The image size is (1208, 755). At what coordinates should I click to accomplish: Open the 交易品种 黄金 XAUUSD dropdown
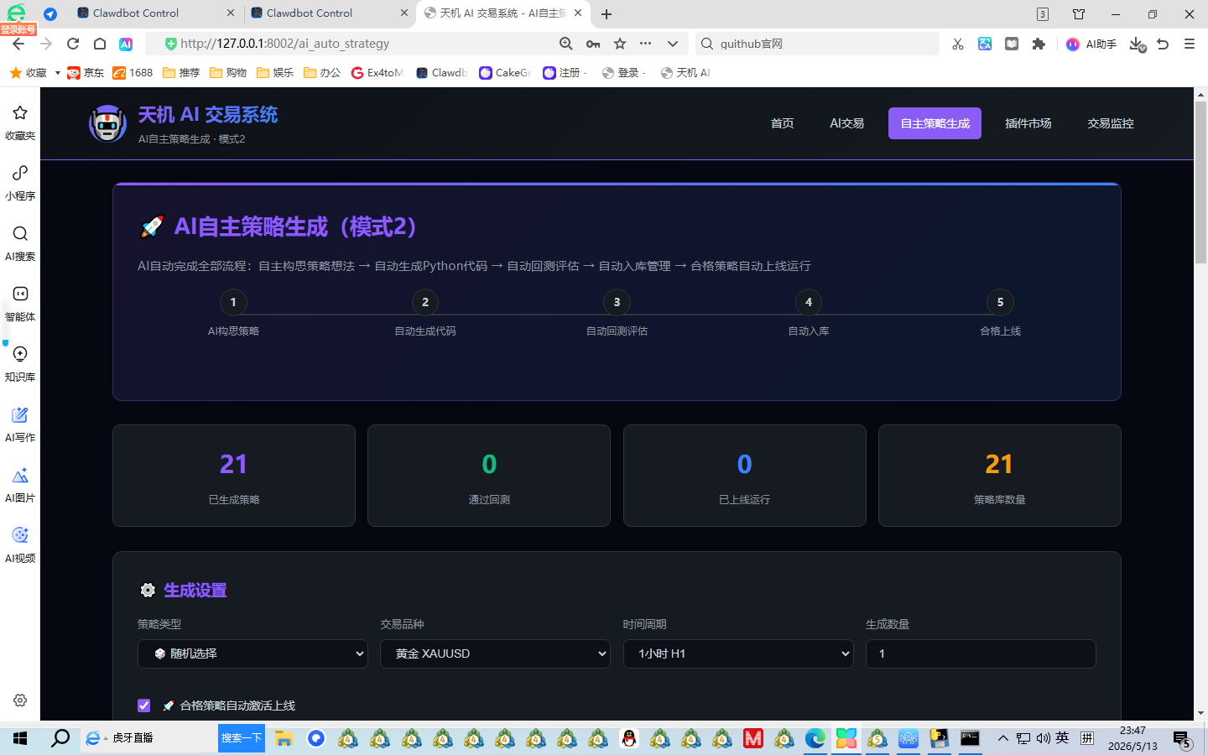point(495,653)
